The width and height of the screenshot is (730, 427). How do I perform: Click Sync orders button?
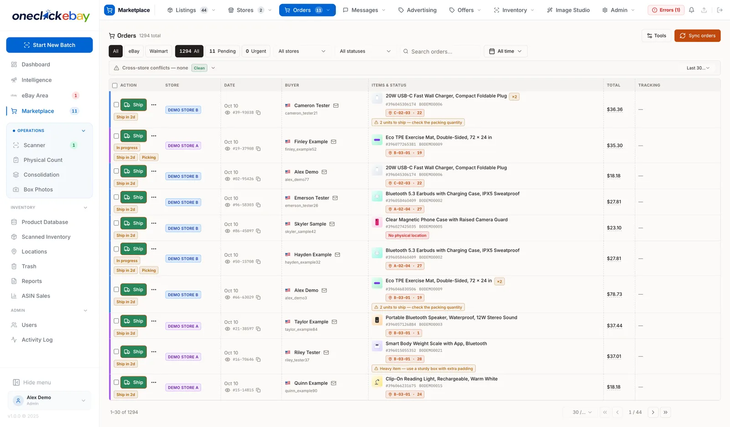click(x=697, y=36)
